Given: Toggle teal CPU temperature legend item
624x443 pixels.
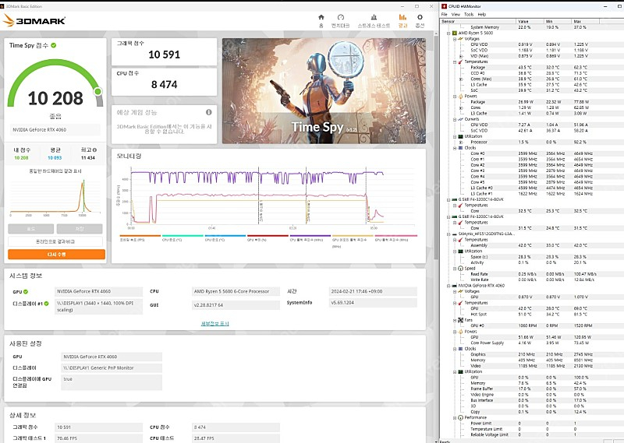Looking at the screenshot, I should 183,238.
